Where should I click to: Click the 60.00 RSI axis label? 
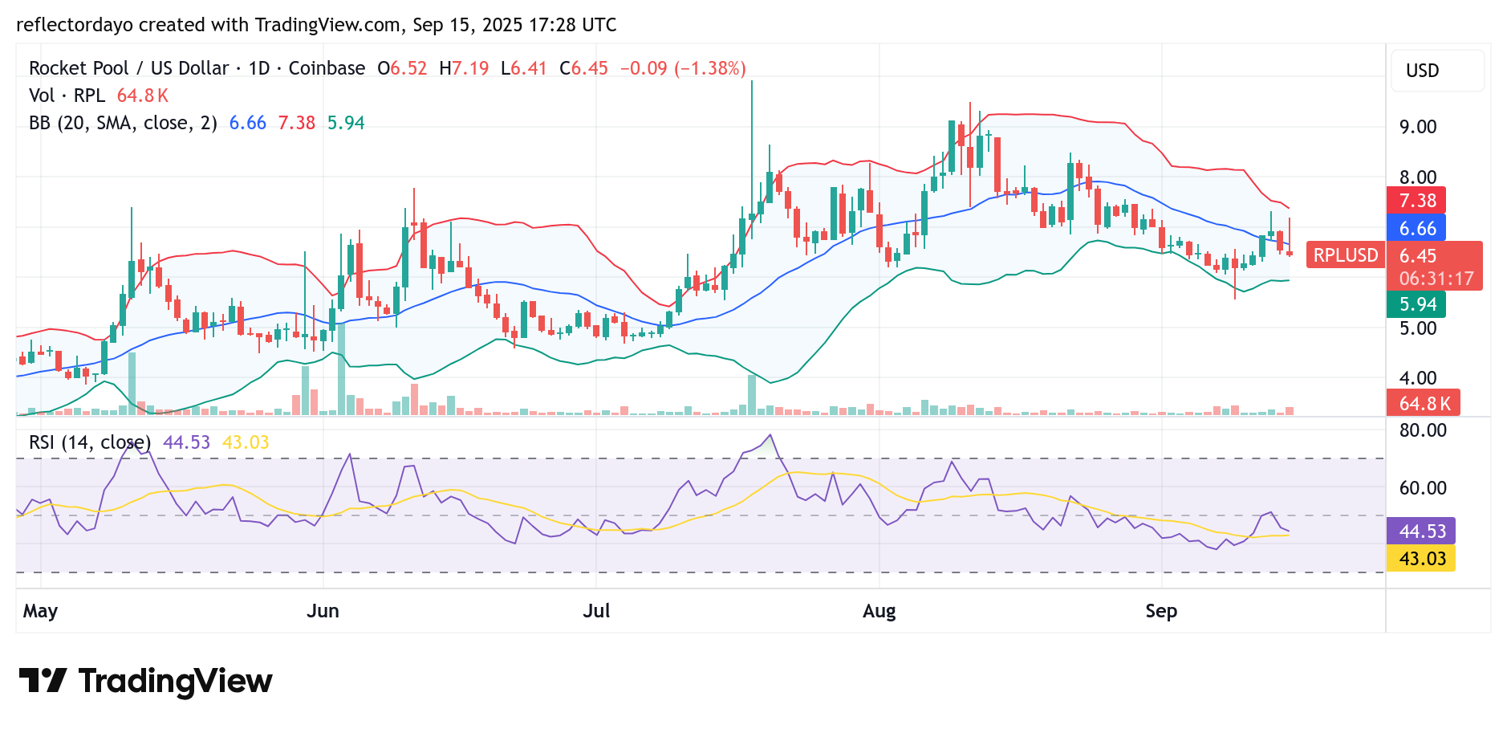coord(1423,488)
